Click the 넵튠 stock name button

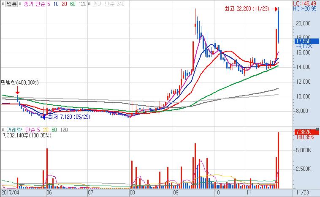12,4
